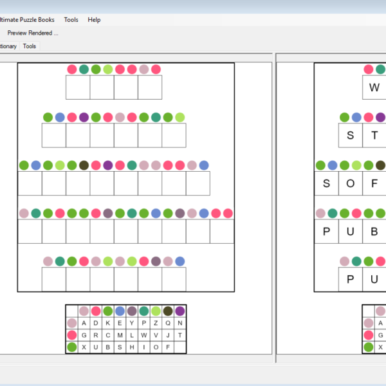Viewport: 386px width, 386px height.
Task: Select blue column header circle in key table
Action: pyautogui.click(x=120, y=311)
